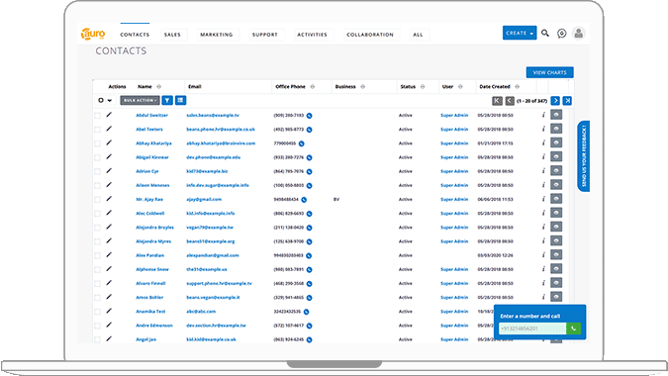Sort by Status column arrows
This screenshot has width=668, height=376.
(423, 86)
